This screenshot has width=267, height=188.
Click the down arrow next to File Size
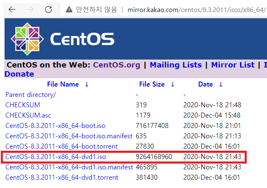point(173,84)
